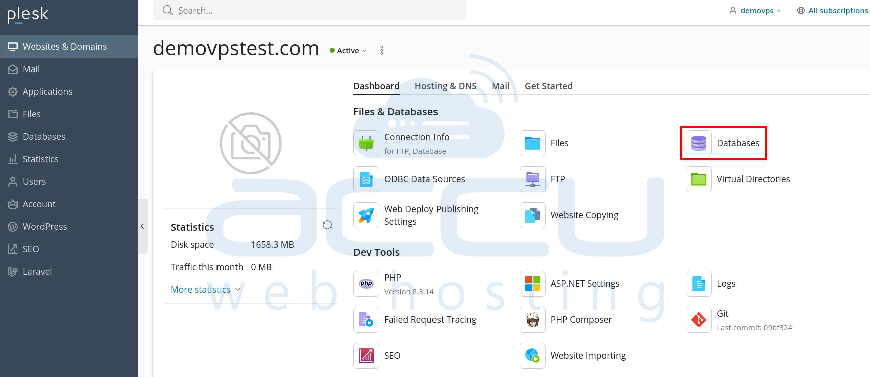This screenshot has width=870, height=377.
Task: Expand More statistics
Action: 206,290
